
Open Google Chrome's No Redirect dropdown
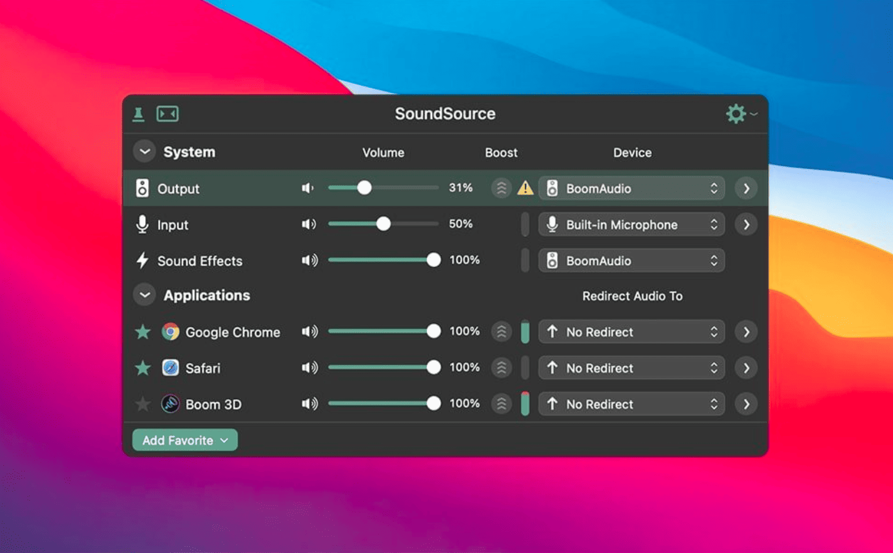click(632, 332)
